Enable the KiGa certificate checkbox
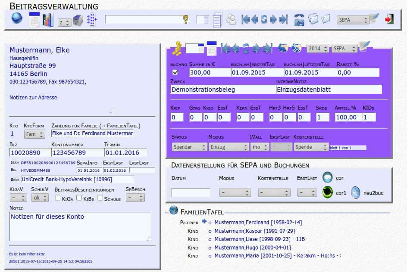This screenshot has height=272, width=407. click(x=58, y=198)
